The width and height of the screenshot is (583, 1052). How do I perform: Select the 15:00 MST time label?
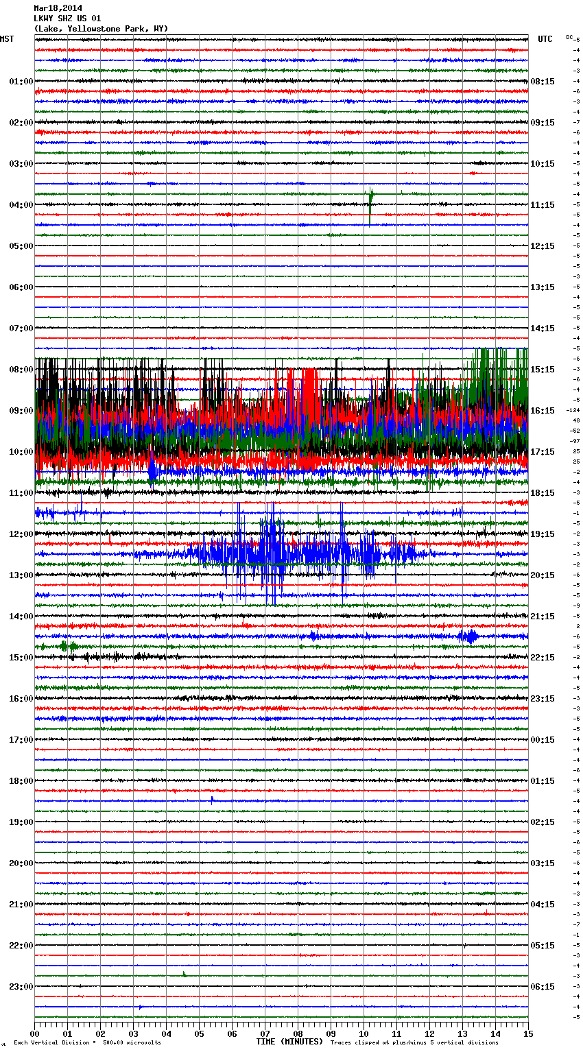[21, 658]
